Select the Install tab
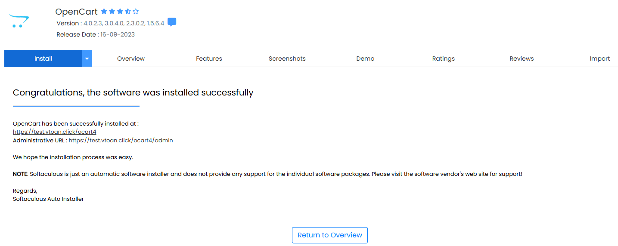The image size is (618, 246). [x=43, y=58]
